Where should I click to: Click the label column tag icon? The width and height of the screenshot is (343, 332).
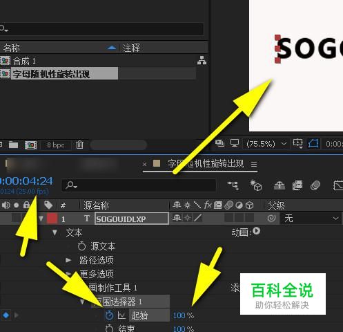point(48,205)
